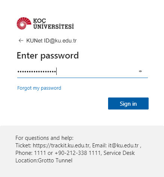164x177 pixels.
Task: Click the Email: label in footer
Action: (x=99, y=145)
